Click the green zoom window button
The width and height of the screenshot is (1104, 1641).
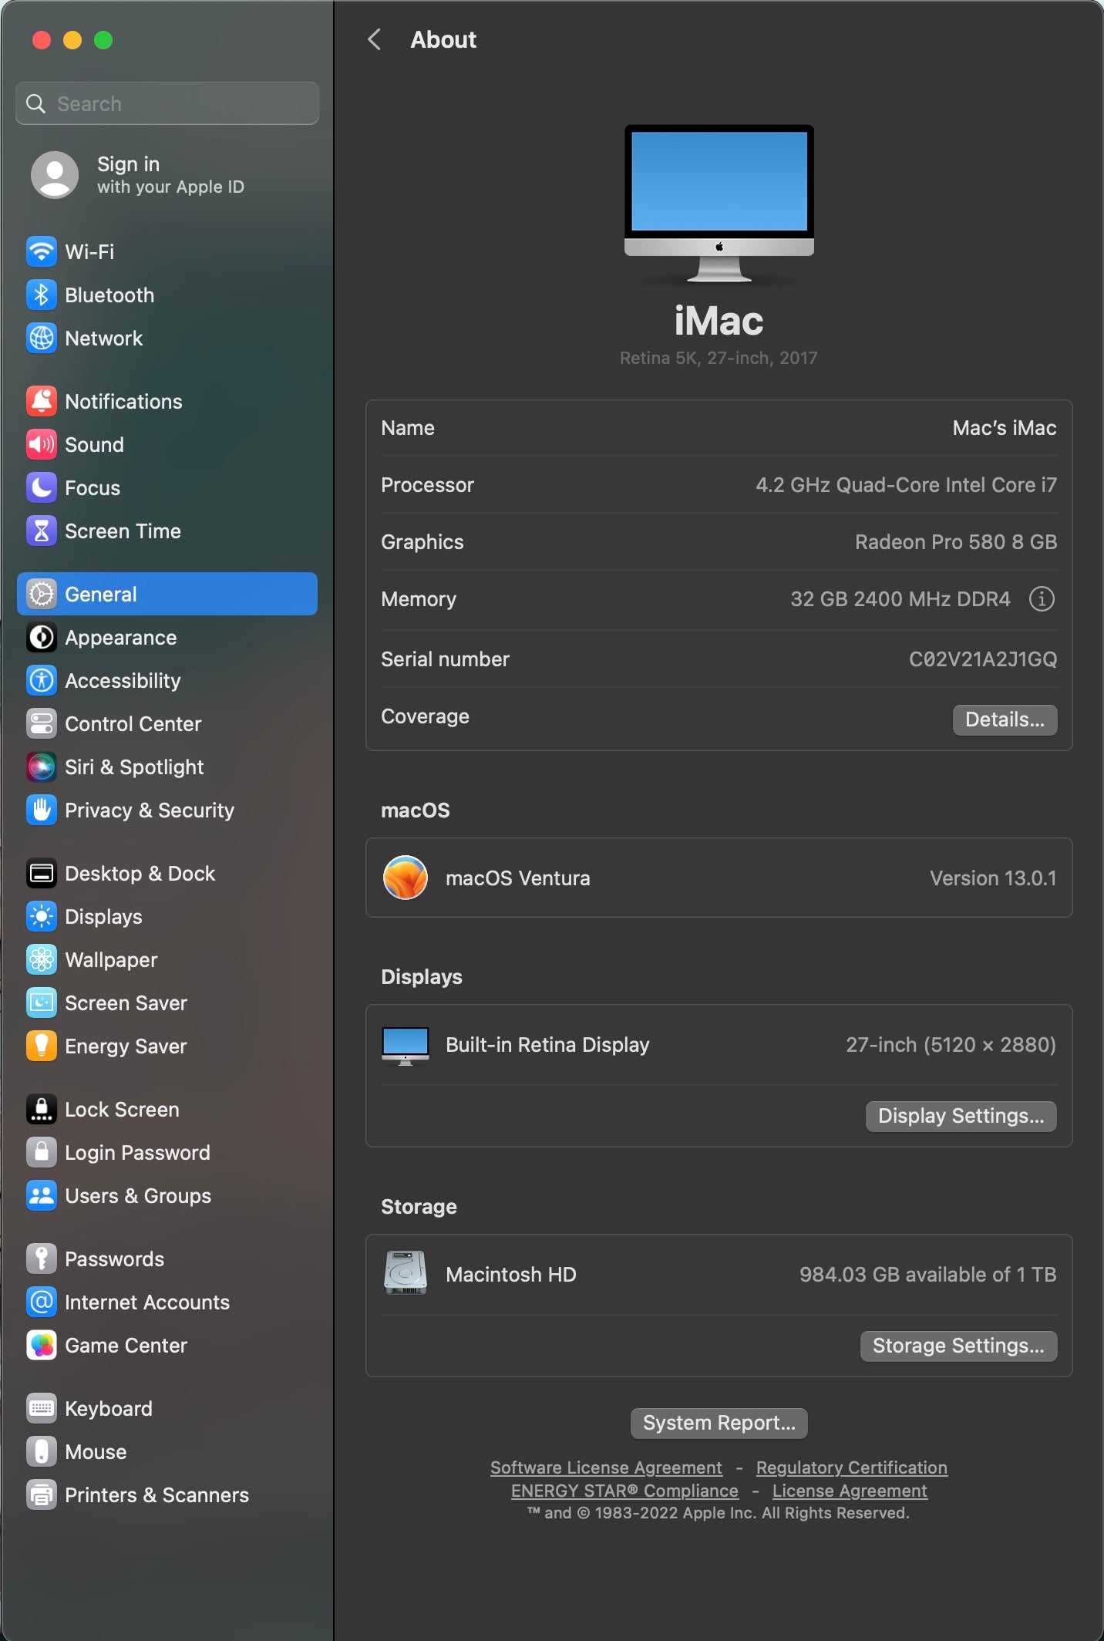103,40
